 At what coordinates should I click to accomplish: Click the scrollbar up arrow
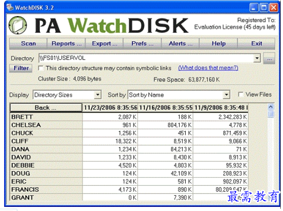[271, 107]
